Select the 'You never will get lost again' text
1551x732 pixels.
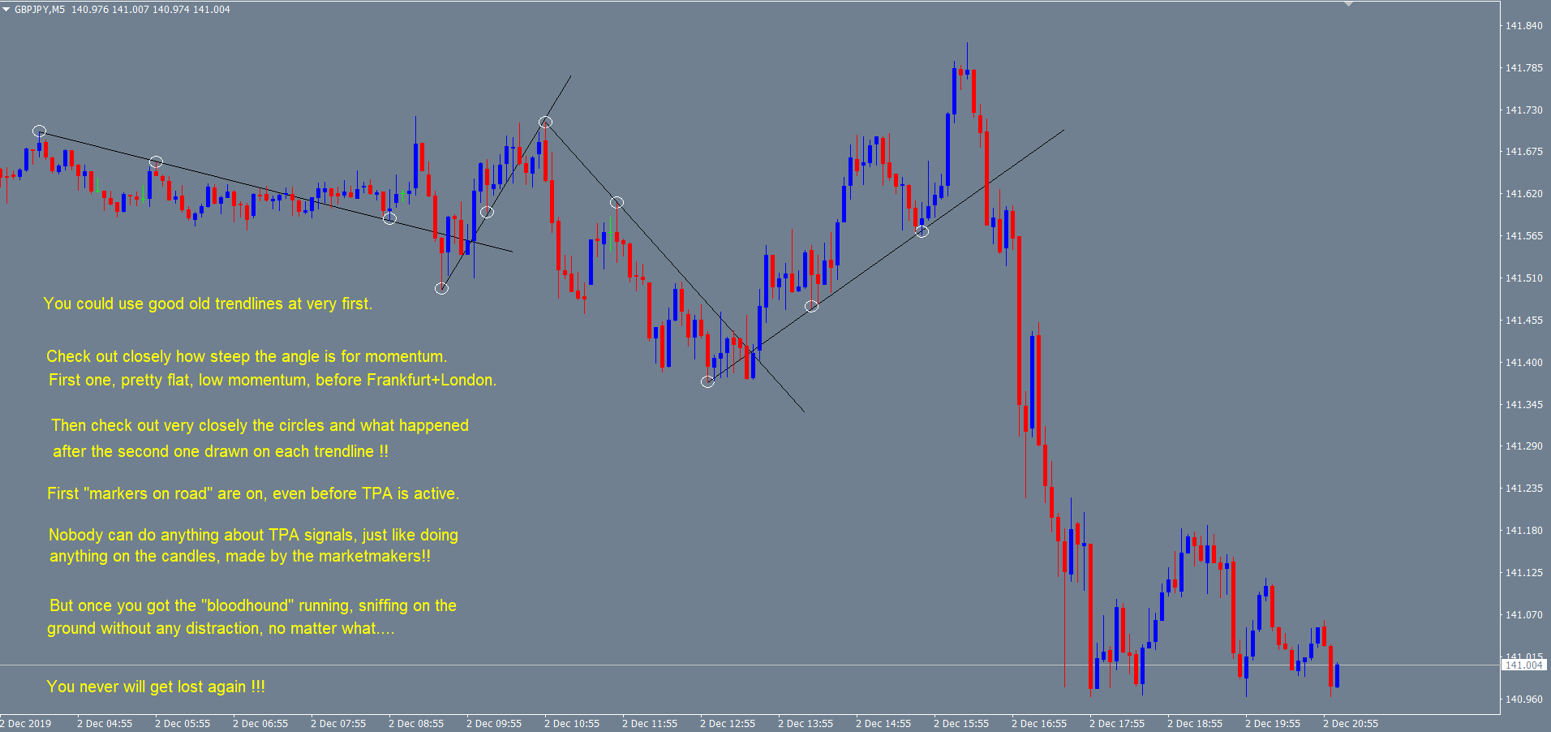(156, 687)
